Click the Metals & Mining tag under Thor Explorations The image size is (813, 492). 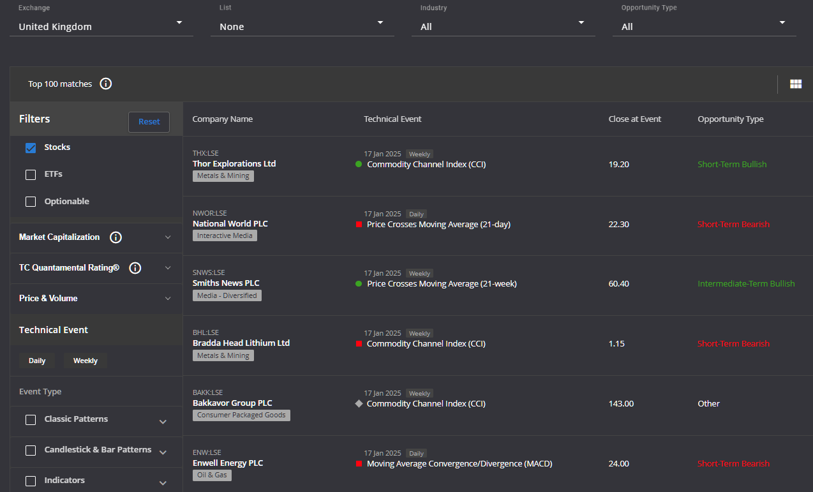223,176
